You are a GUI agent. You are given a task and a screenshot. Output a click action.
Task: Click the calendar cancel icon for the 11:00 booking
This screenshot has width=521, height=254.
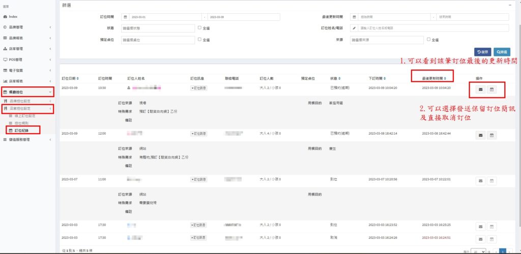point(492,180)
